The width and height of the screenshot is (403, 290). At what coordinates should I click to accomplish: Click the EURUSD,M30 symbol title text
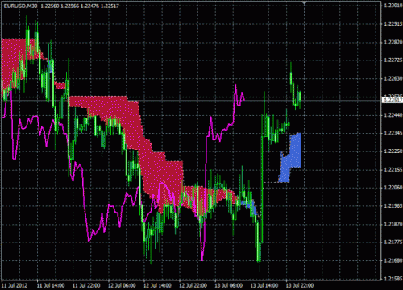20,6
